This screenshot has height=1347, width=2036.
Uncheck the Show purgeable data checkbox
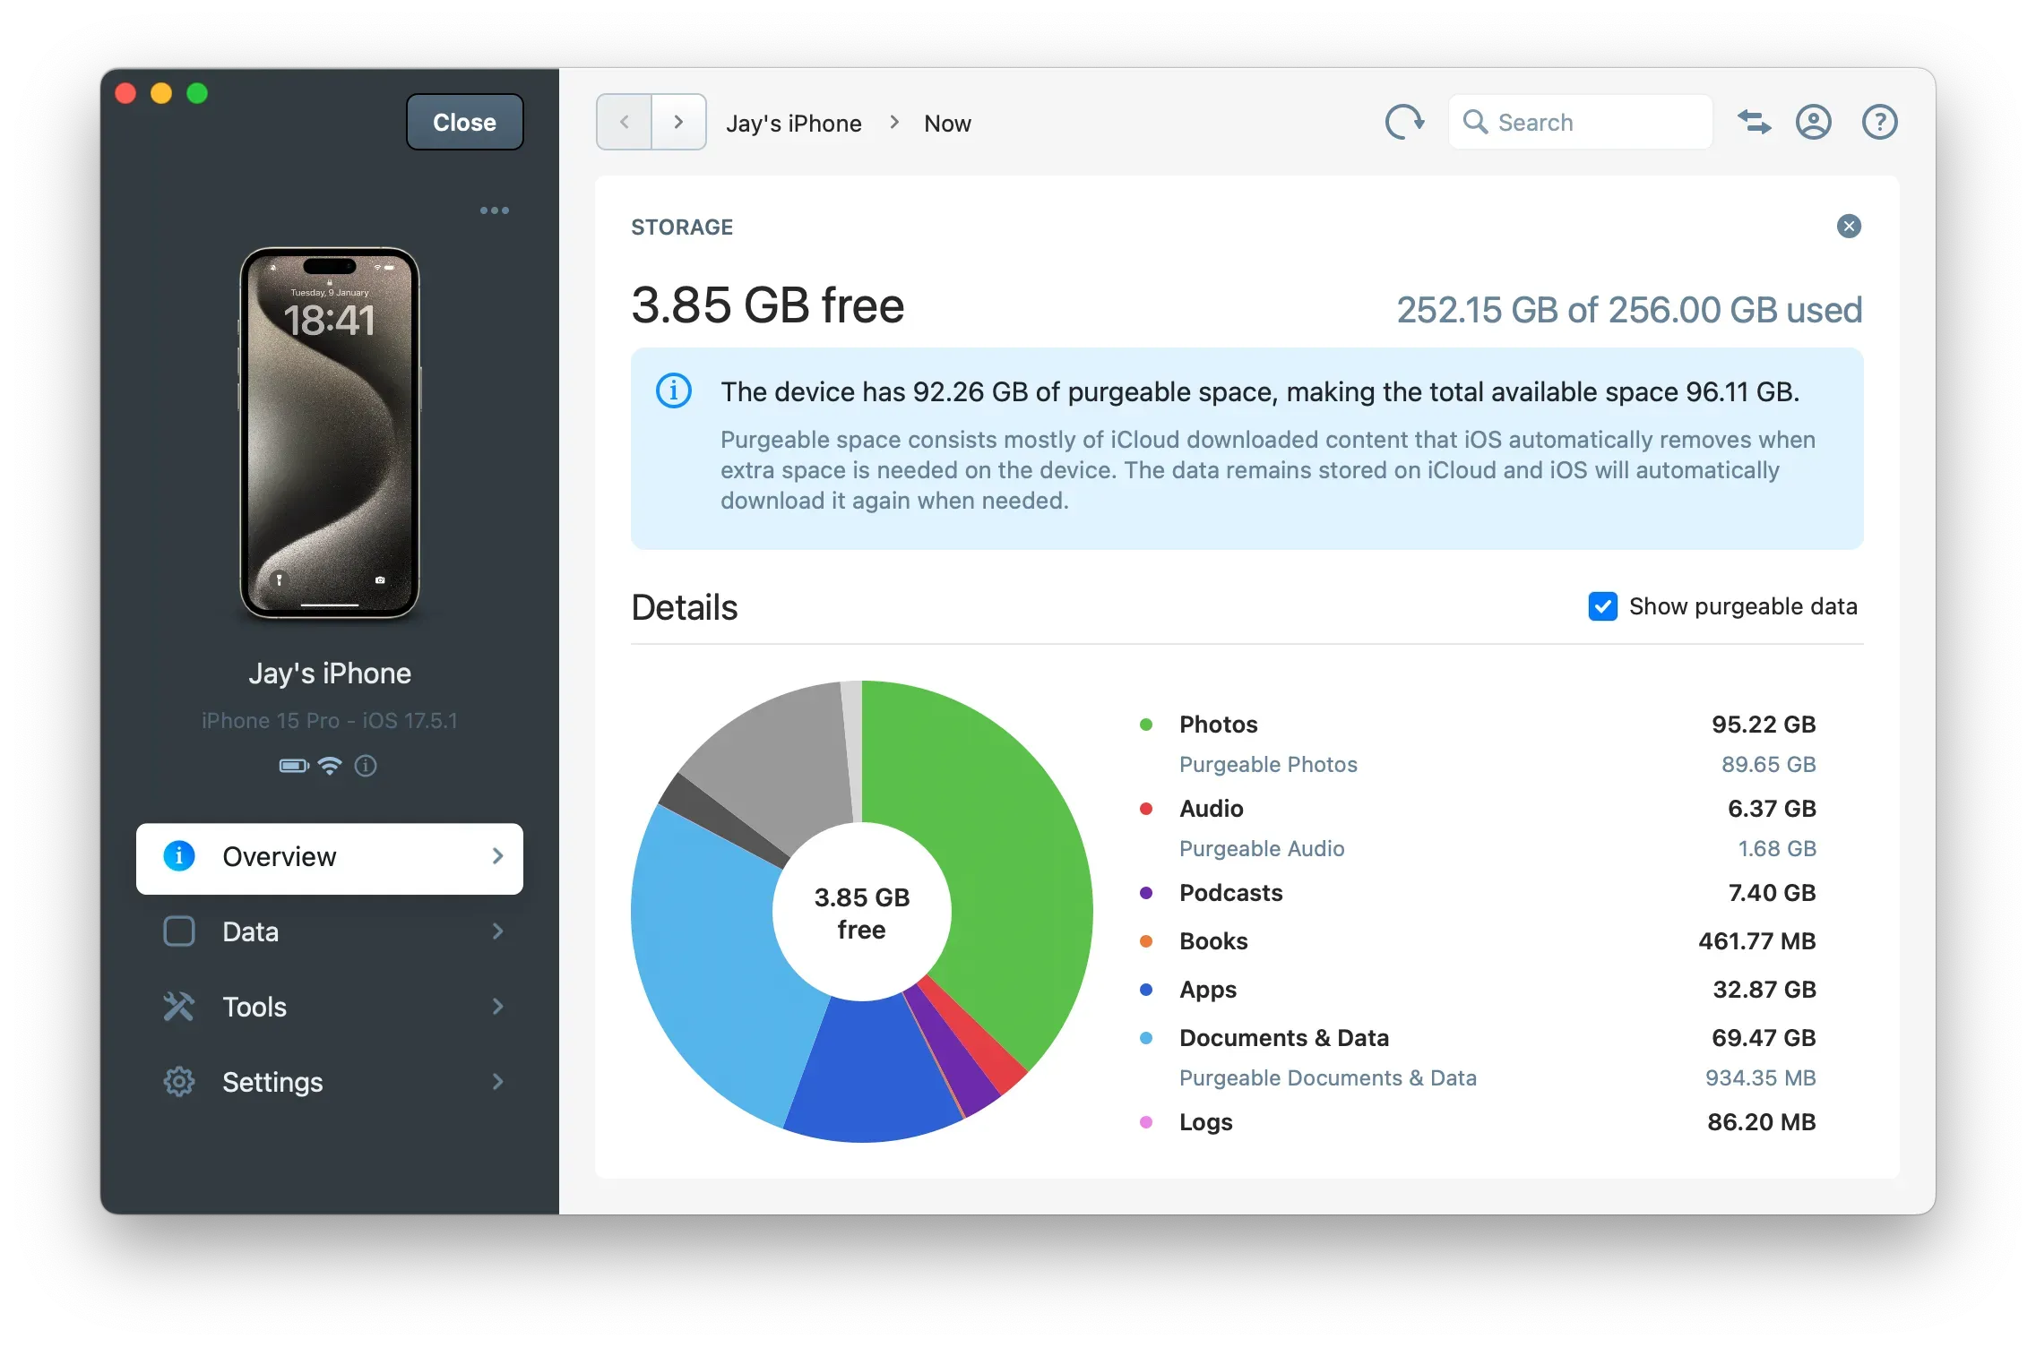[x=1603, y=606]
